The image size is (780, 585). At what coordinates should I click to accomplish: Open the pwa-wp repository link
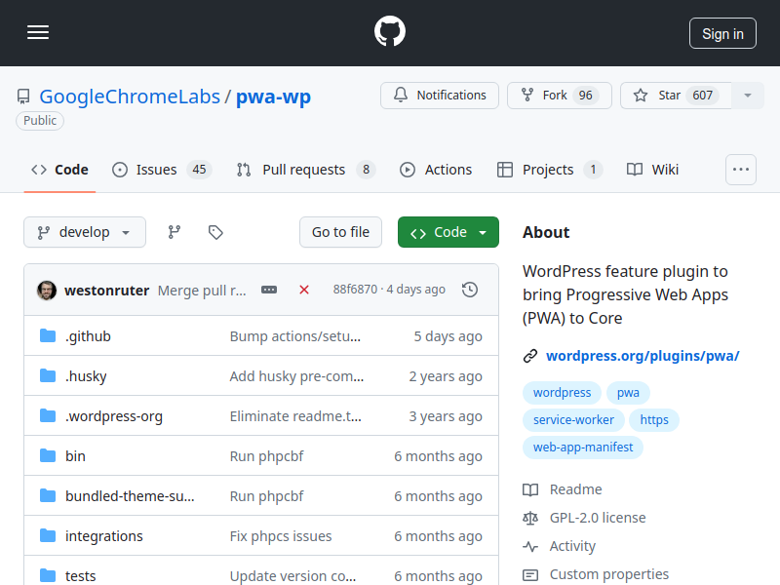pos(273,97)
